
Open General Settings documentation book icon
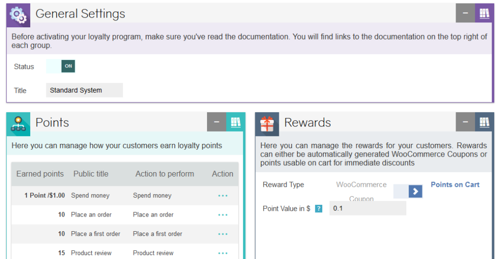[484, 13]
